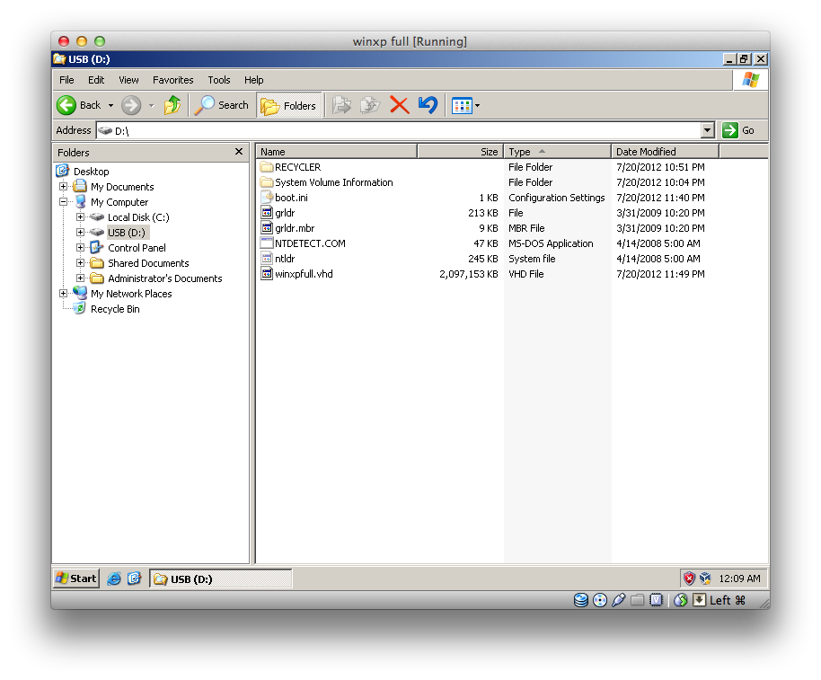
Task: Click Show Desktop quick launch icon
Action: 134,578
